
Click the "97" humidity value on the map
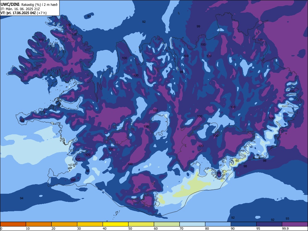(x=88, y=171)
